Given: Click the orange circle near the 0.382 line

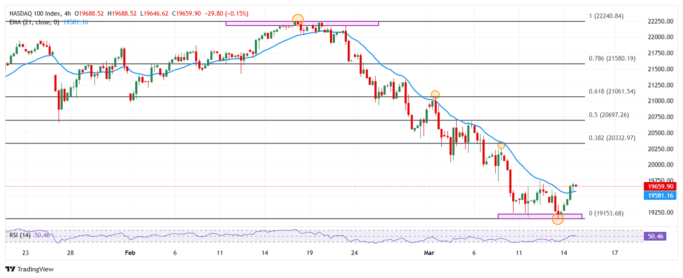Looking at the screenshot, I should tap(501, 145).
